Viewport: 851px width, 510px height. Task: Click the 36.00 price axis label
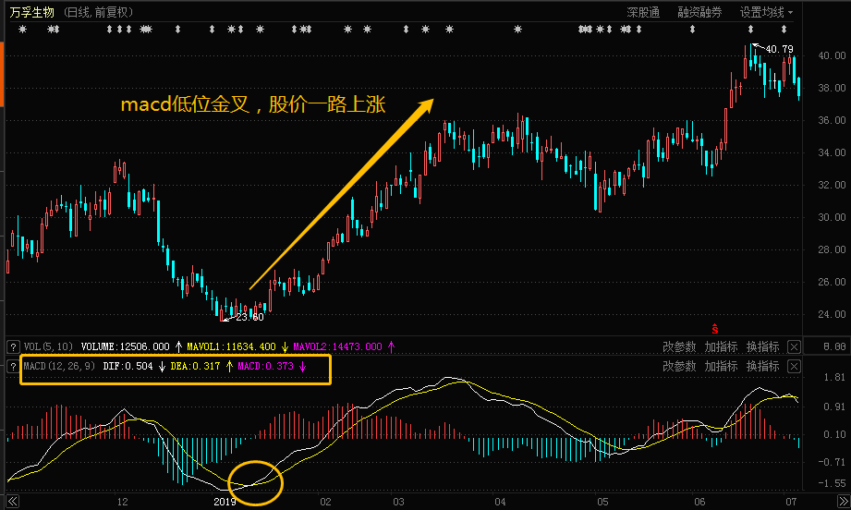coord(832,120)
